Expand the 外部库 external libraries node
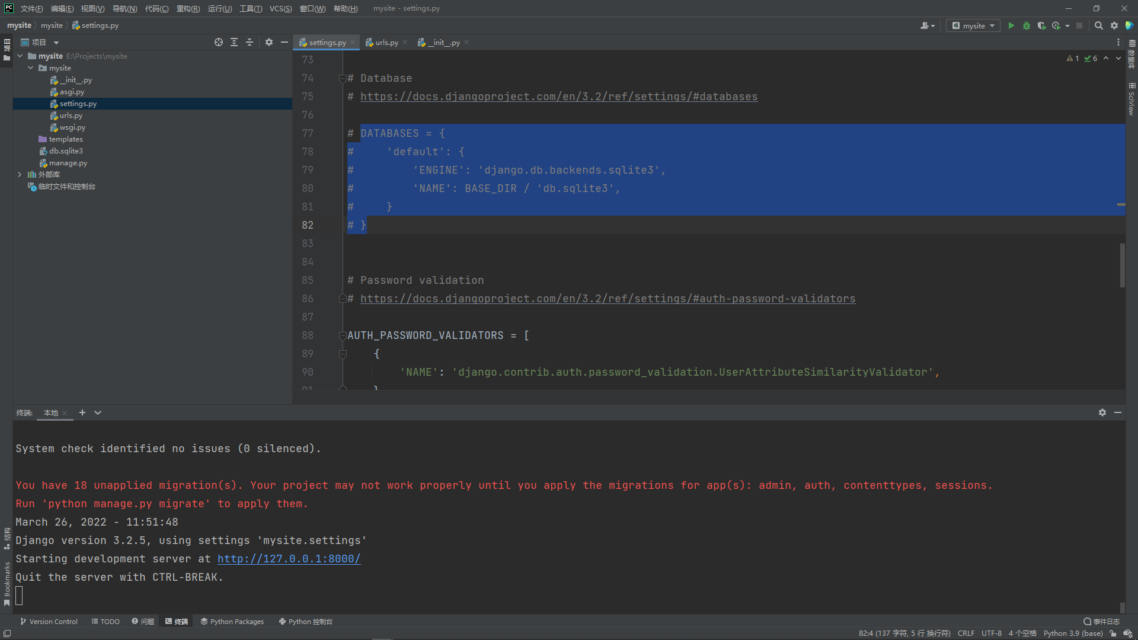 coord(20,175)
